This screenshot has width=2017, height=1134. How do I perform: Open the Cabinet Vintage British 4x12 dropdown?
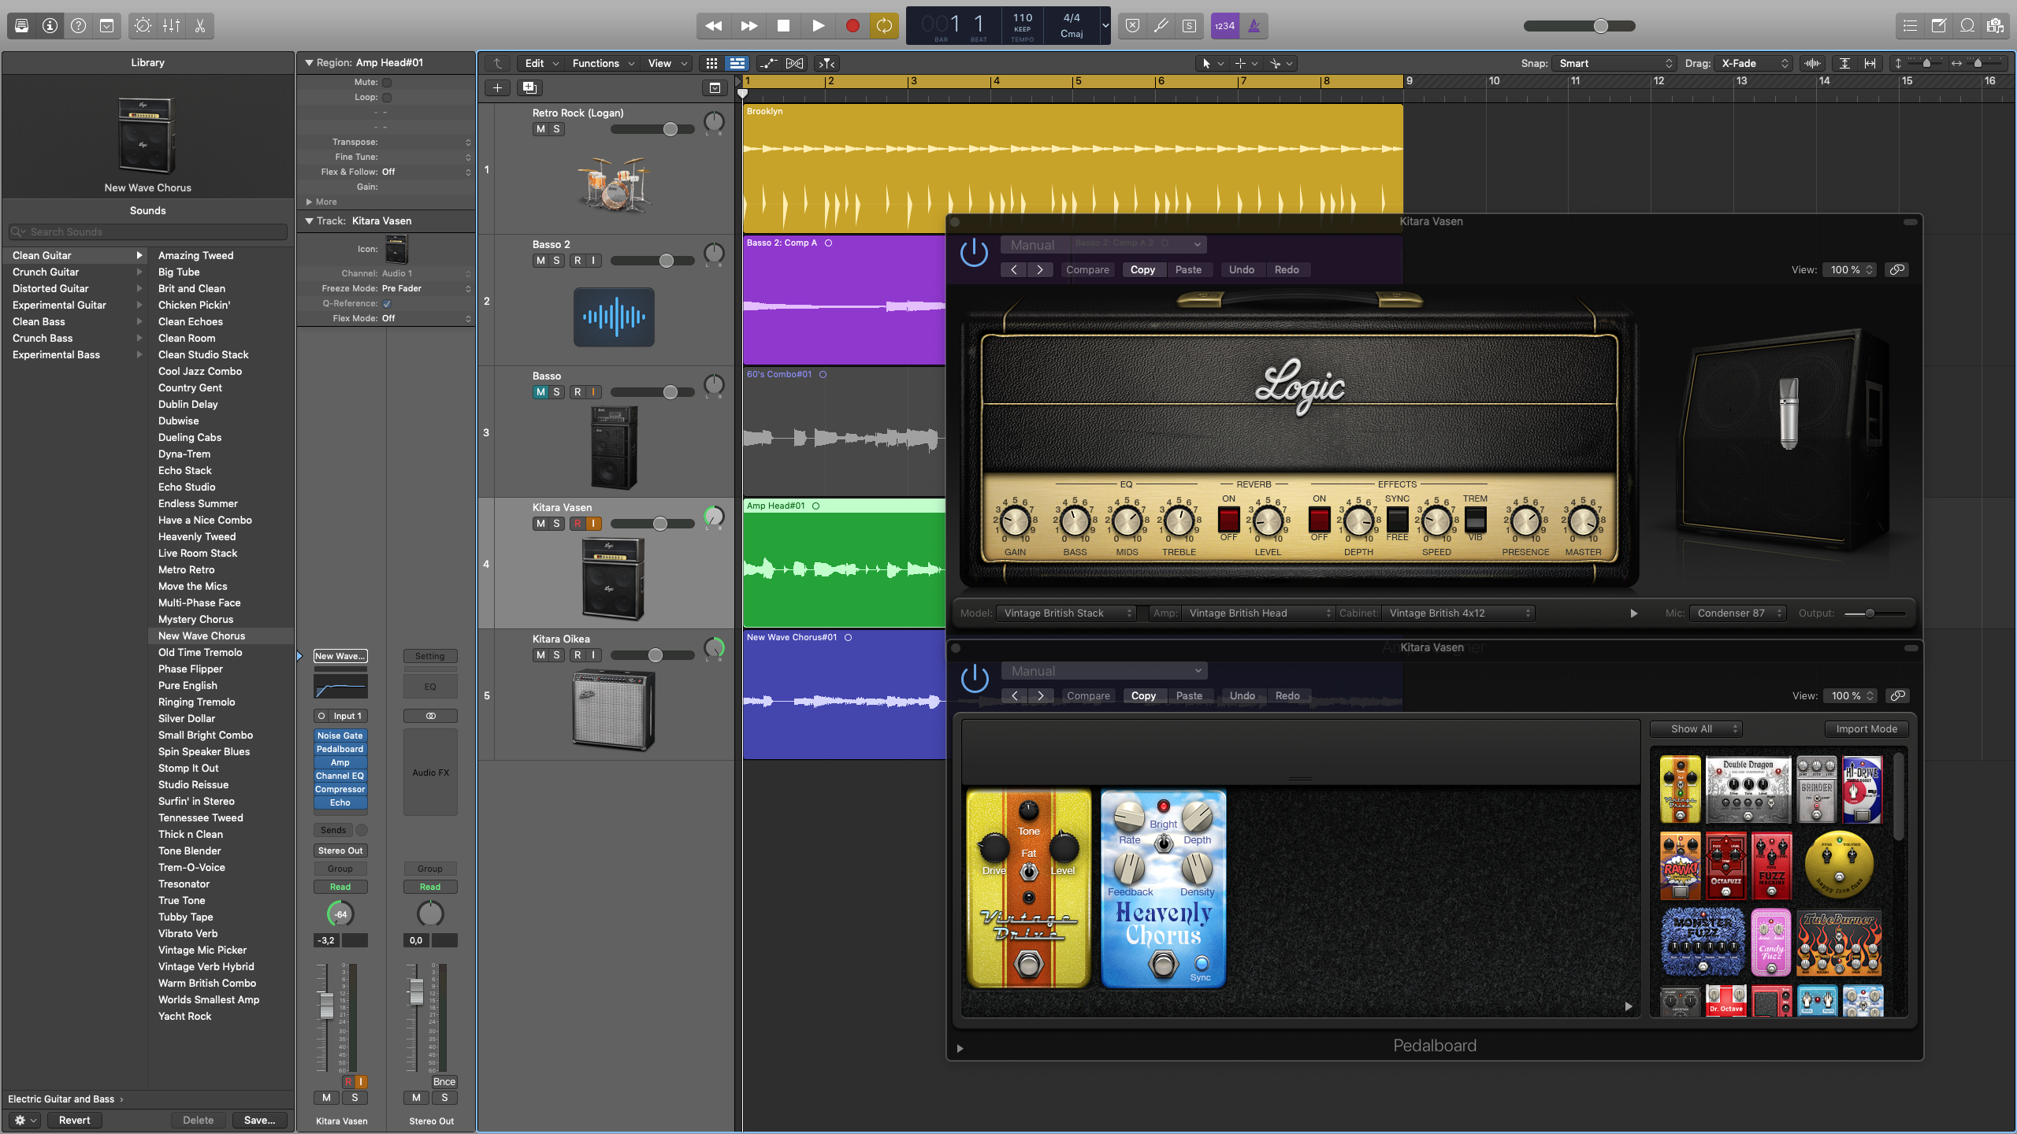point(1458,613)
